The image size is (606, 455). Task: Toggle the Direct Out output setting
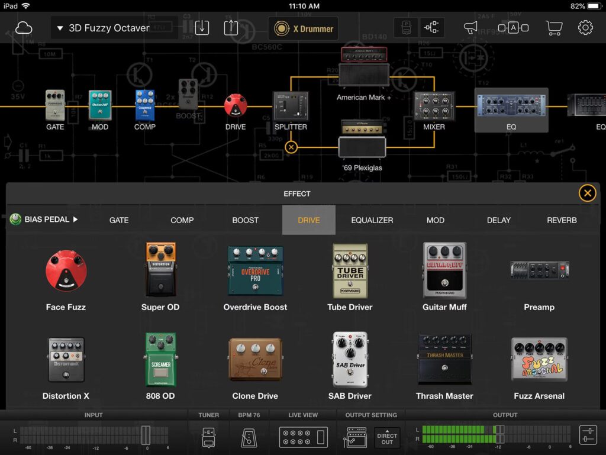tap(387, 438)
